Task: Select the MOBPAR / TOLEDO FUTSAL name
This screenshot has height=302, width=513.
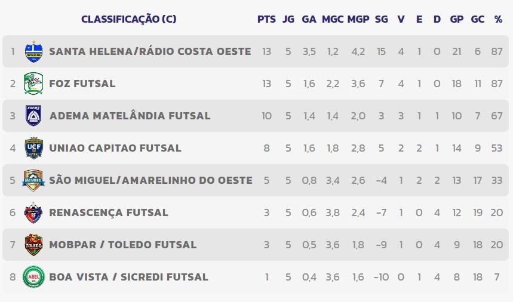Action: [123, 245]
